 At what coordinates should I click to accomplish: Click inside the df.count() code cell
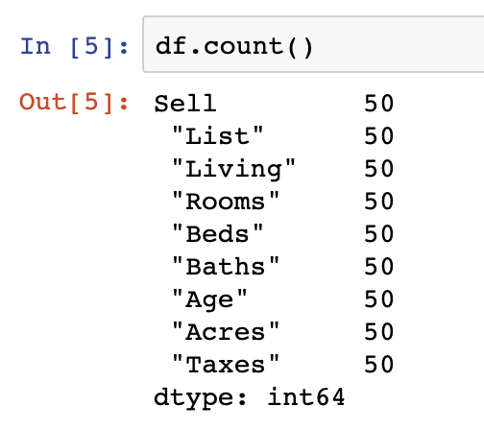click(x=313, y=44)
